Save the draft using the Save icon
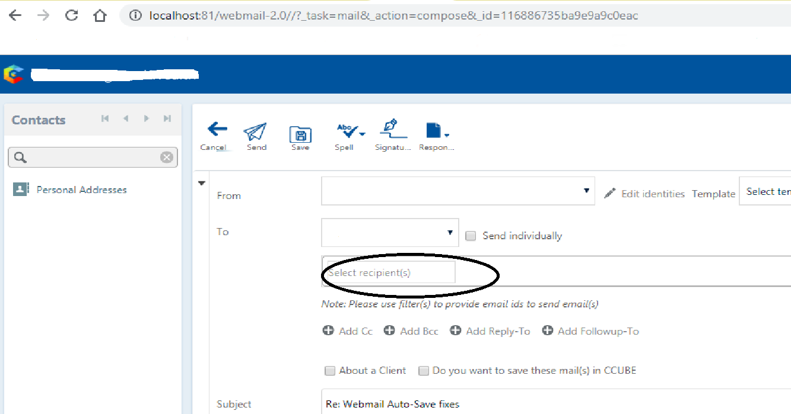The image size is (791, 414). pos(300,134)
